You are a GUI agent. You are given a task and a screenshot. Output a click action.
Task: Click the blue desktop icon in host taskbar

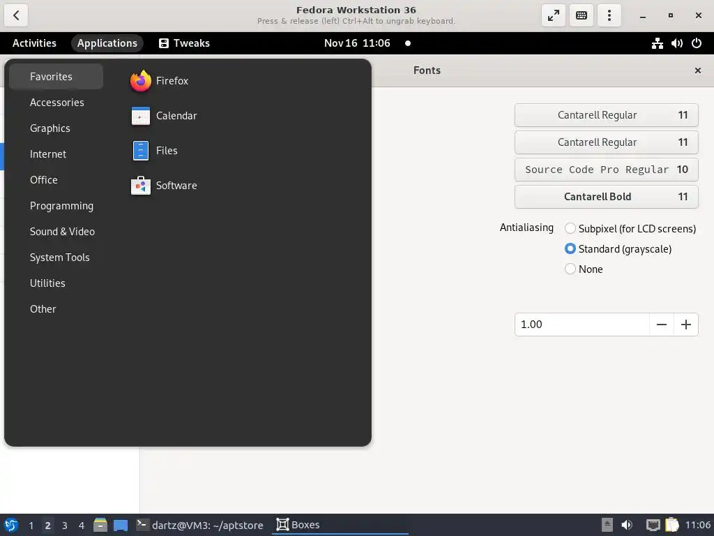(121, 526)
